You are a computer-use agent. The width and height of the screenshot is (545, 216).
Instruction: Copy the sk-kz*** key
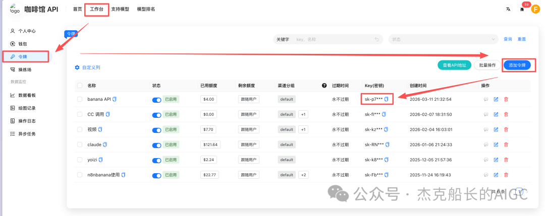click(386, 129)
